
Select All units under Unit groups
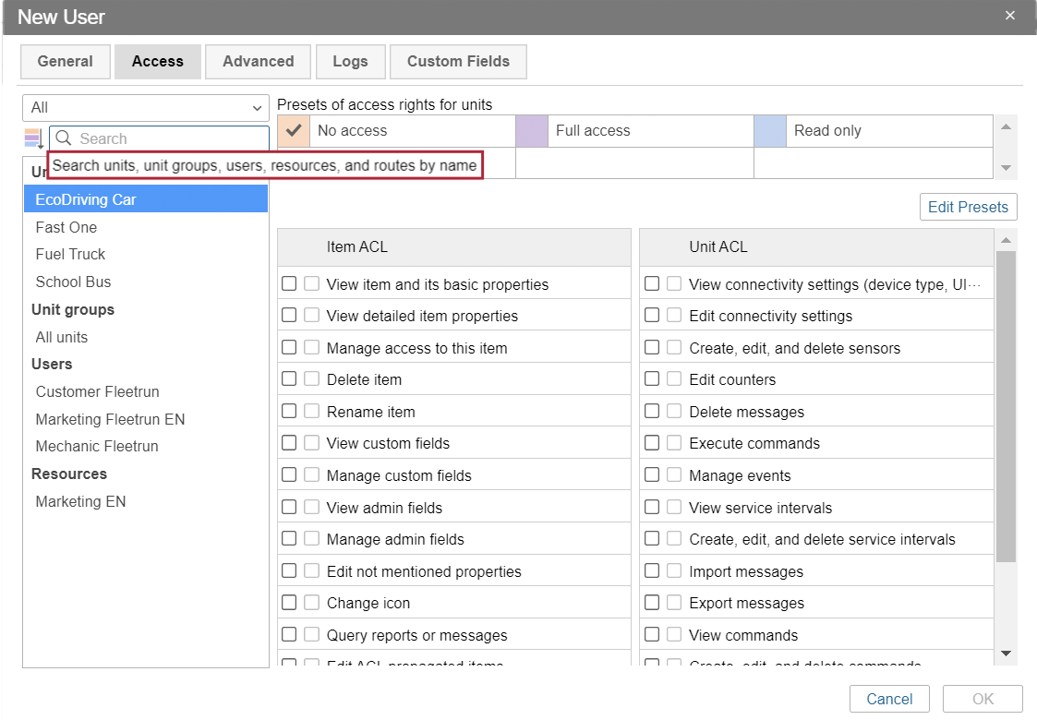click(x=62, y=337)
